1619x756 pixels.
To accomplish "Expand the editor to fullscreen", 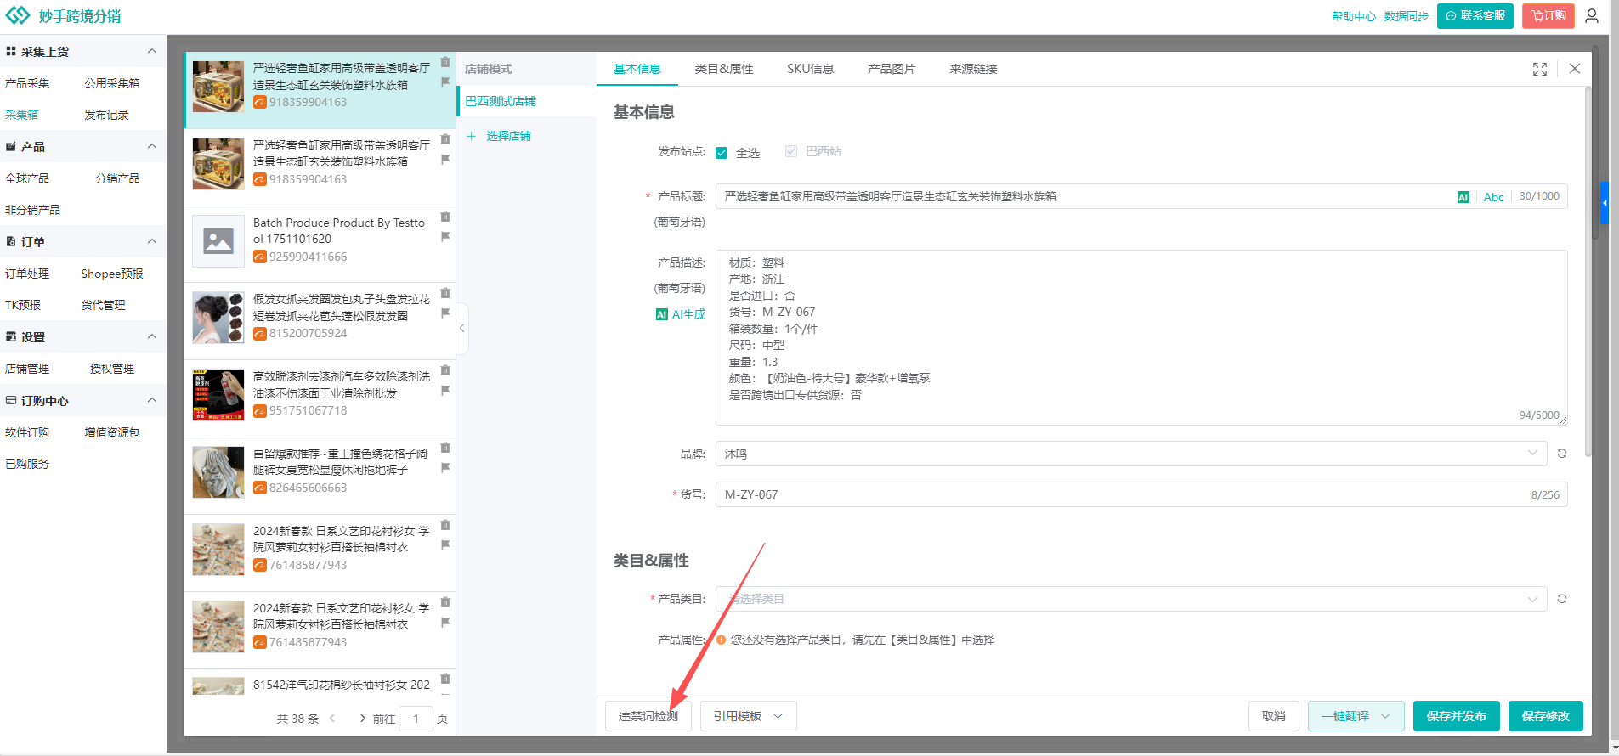I will tap(1540, 70).
